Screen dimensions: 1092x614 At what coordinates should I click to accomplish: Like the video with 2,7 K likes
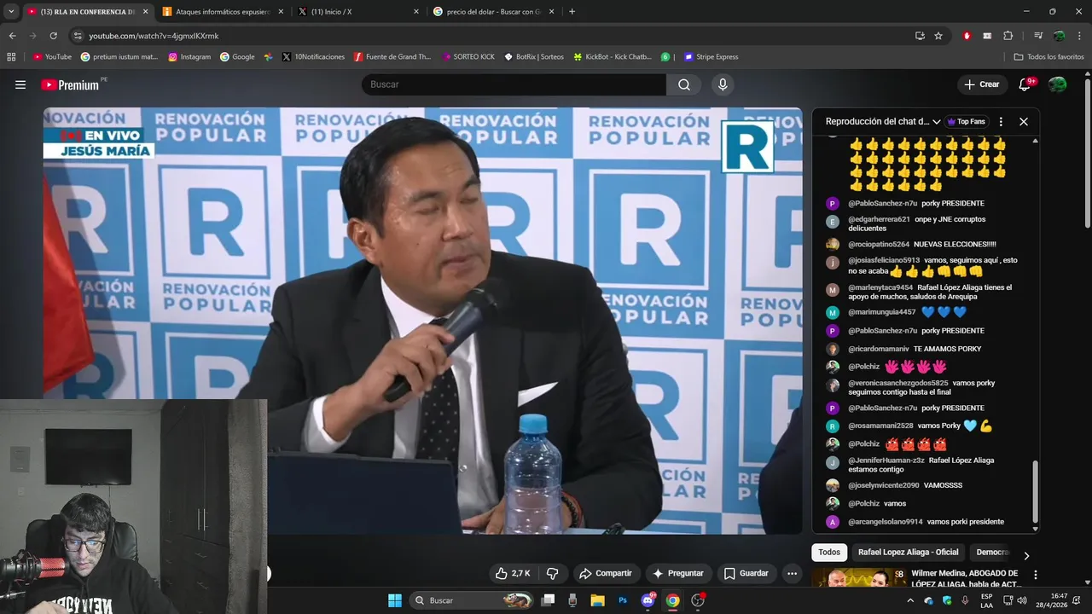[x=513, y=573]
